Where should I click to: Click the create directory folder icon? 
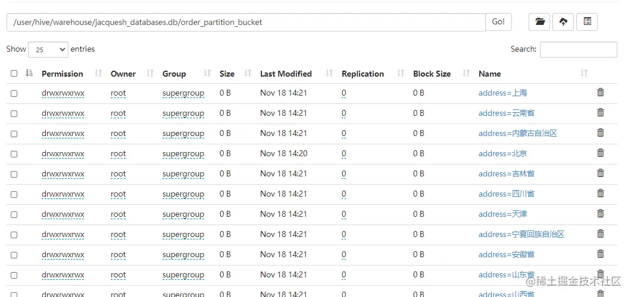539,22
